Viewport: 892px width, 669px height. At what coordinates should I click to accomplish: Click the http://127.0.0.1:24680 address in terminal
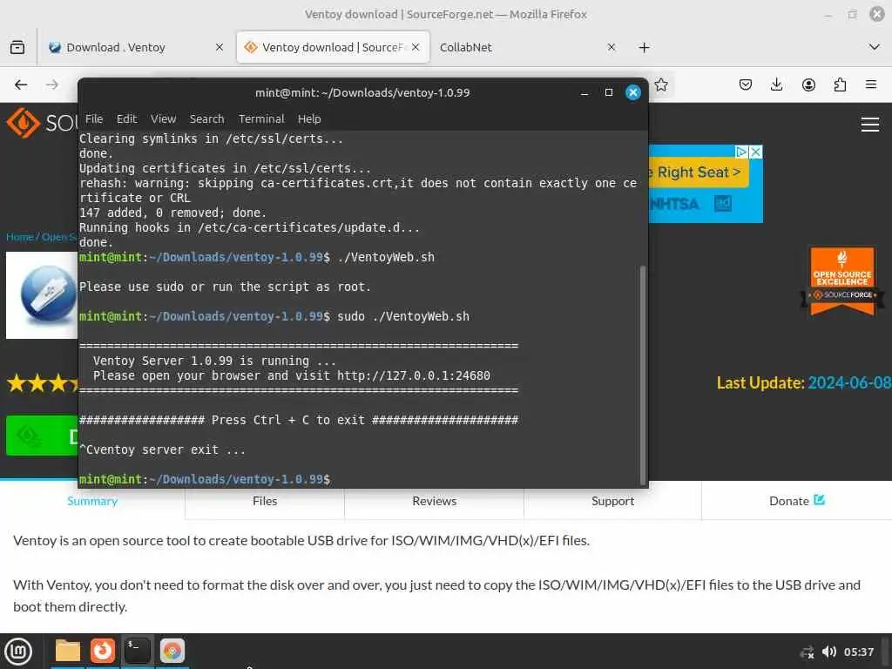(414, 375)
